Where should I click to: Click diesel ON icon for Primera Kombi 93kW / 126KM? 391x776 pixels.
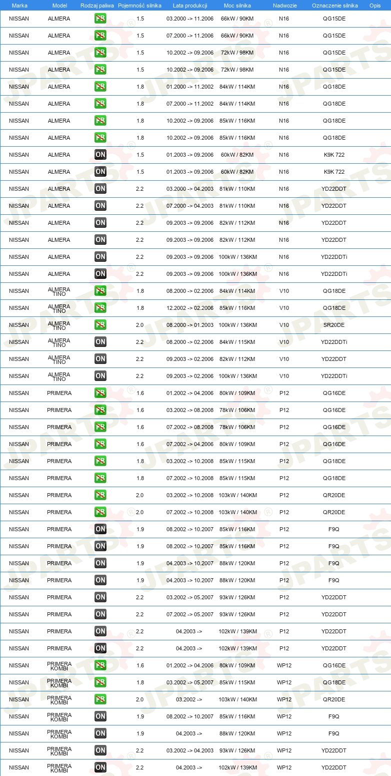(x=100, y=750)
